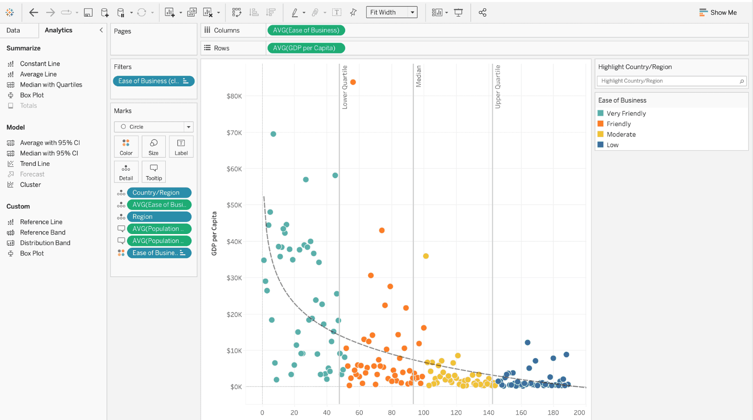753x420 pixels.
Task: Click the Low blue legend swatch
Action: pyautogui.click(x=600, y=145)
